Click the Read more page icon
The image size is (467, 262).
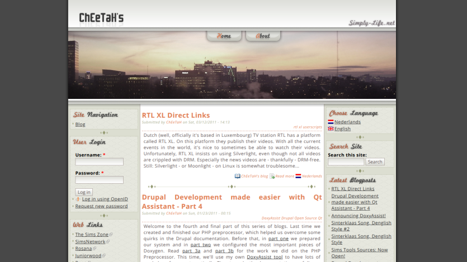click(272, 176)
